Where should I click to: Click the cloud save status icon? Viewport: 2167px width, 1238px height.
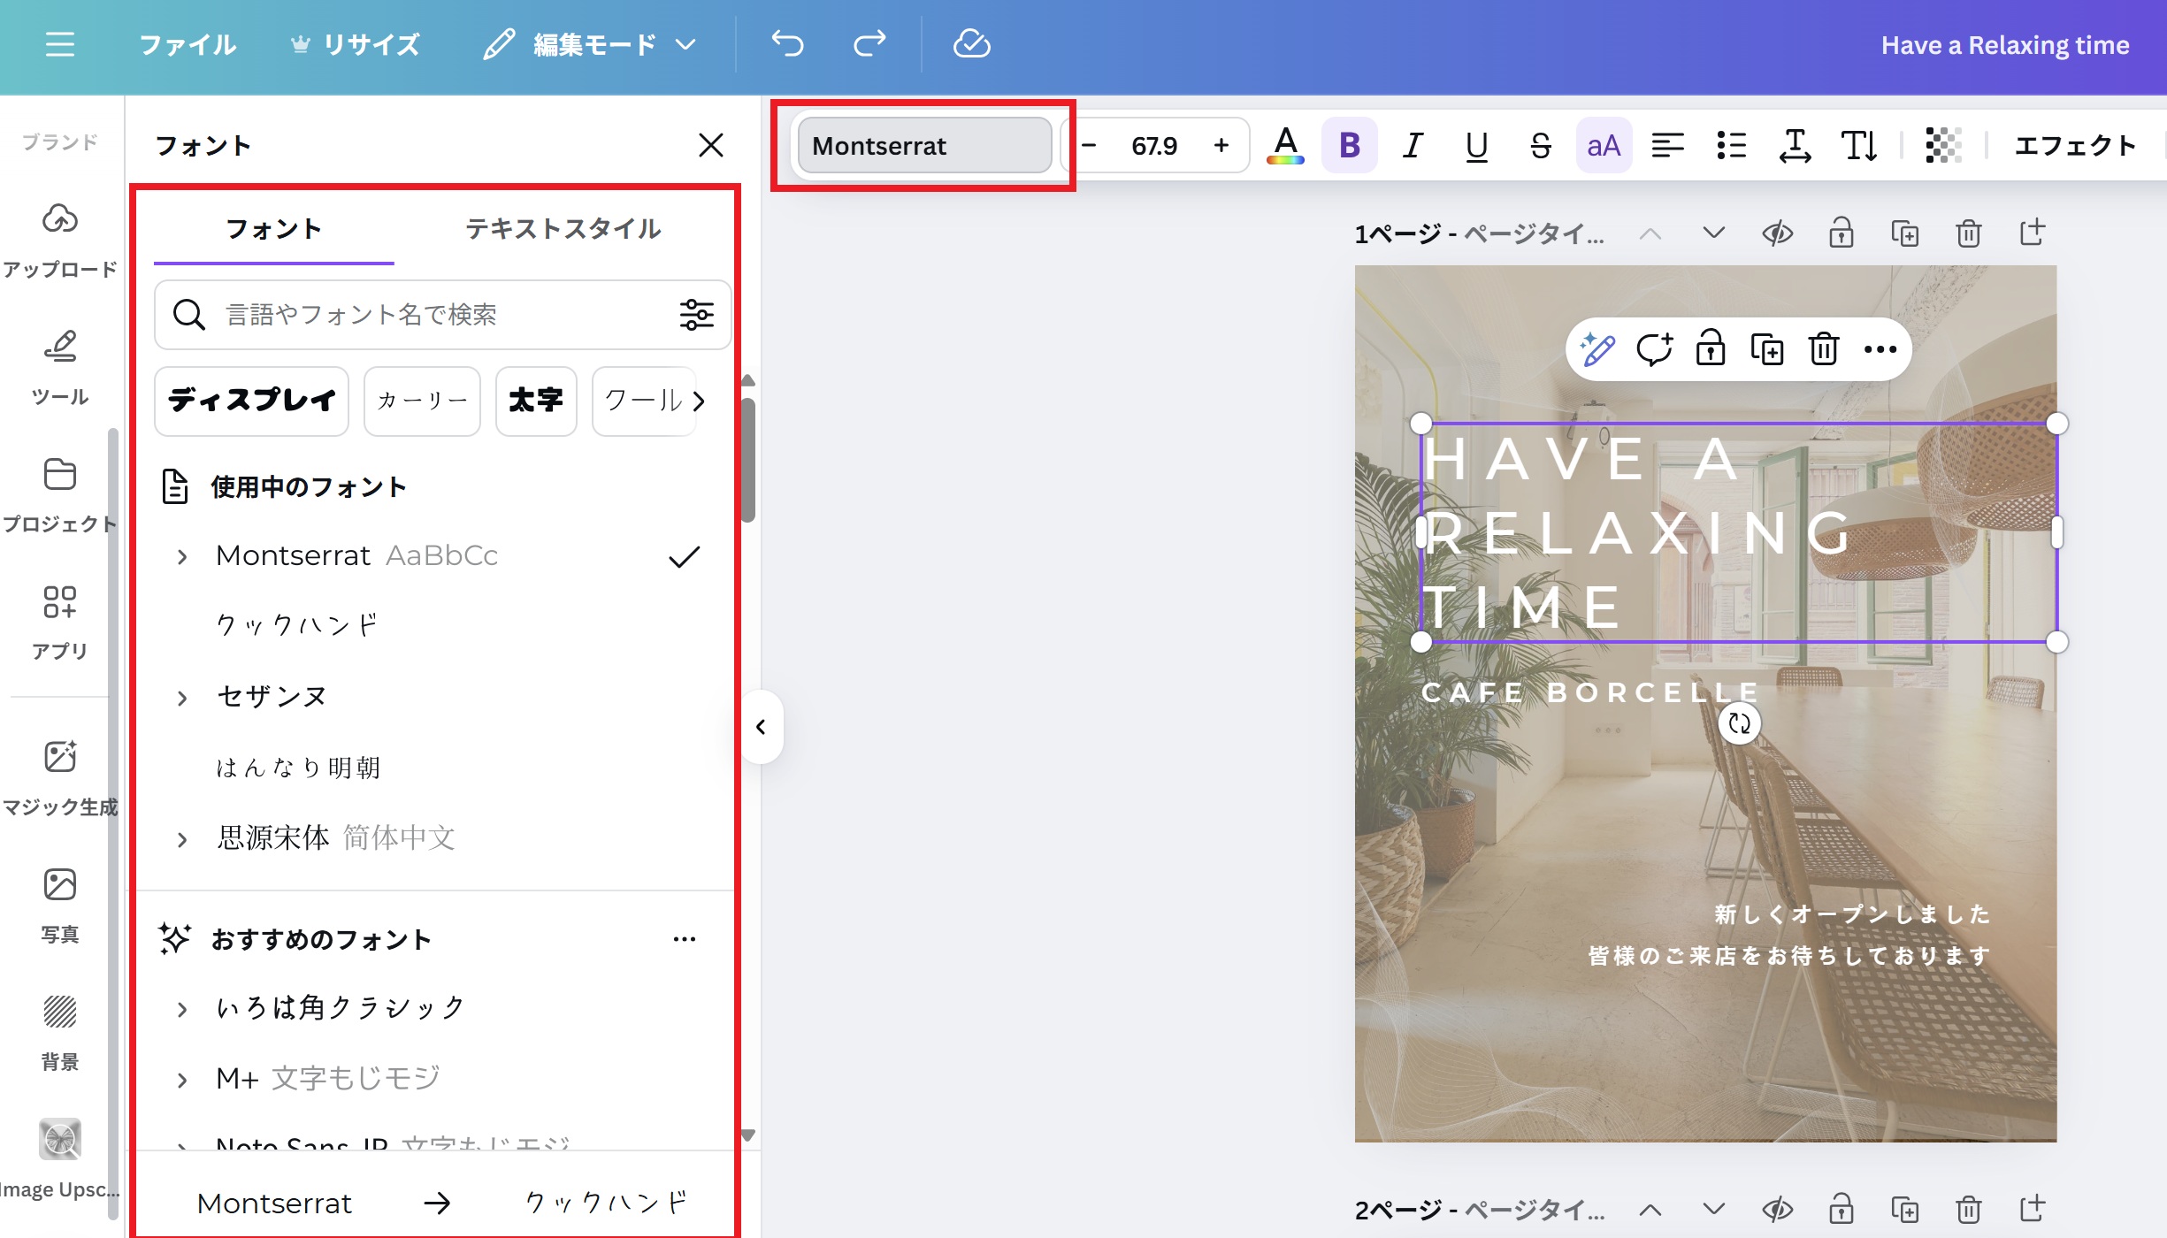coord(971,43)
